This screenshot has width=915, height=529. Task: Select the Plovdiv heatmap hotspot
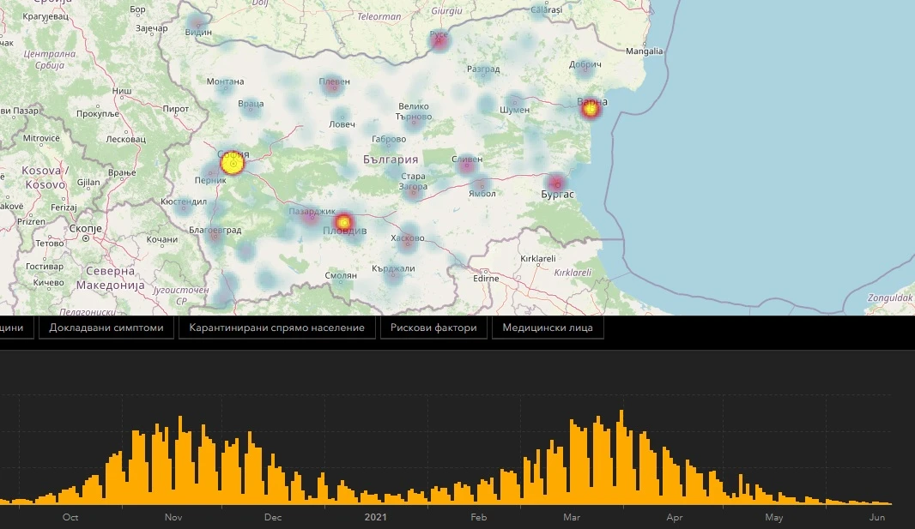tap(343, 223)
